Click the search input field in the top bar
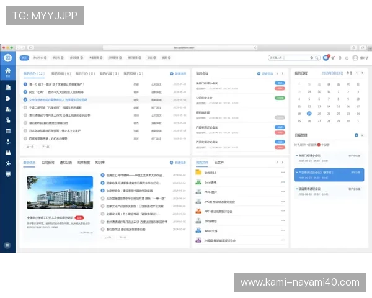The image size is (372, 298). click(288, 58)
